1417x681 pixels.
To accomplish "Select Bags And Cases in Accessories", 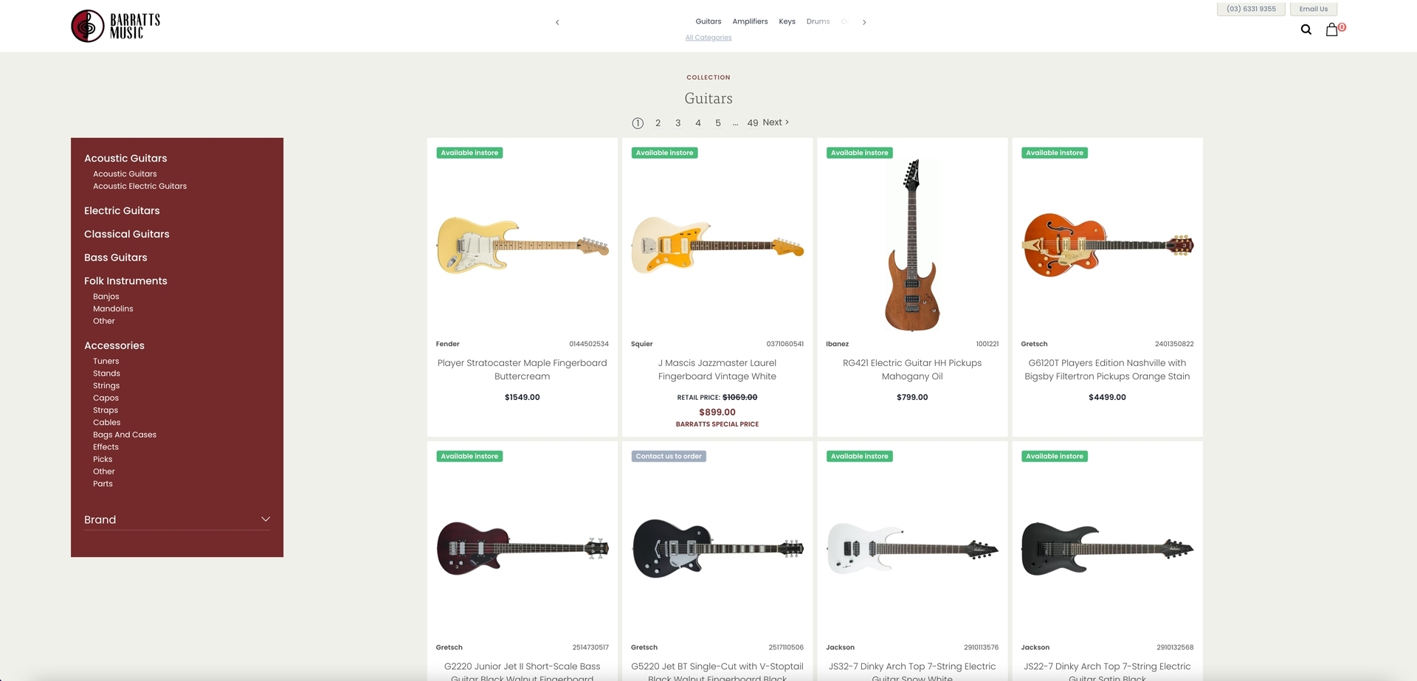I will point(125,435).
